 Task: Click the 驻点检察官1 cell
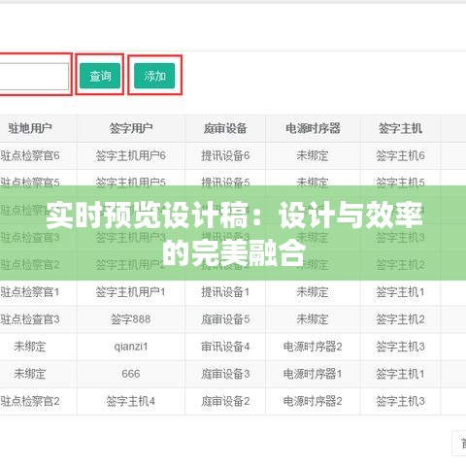click(x=30, y=292)
